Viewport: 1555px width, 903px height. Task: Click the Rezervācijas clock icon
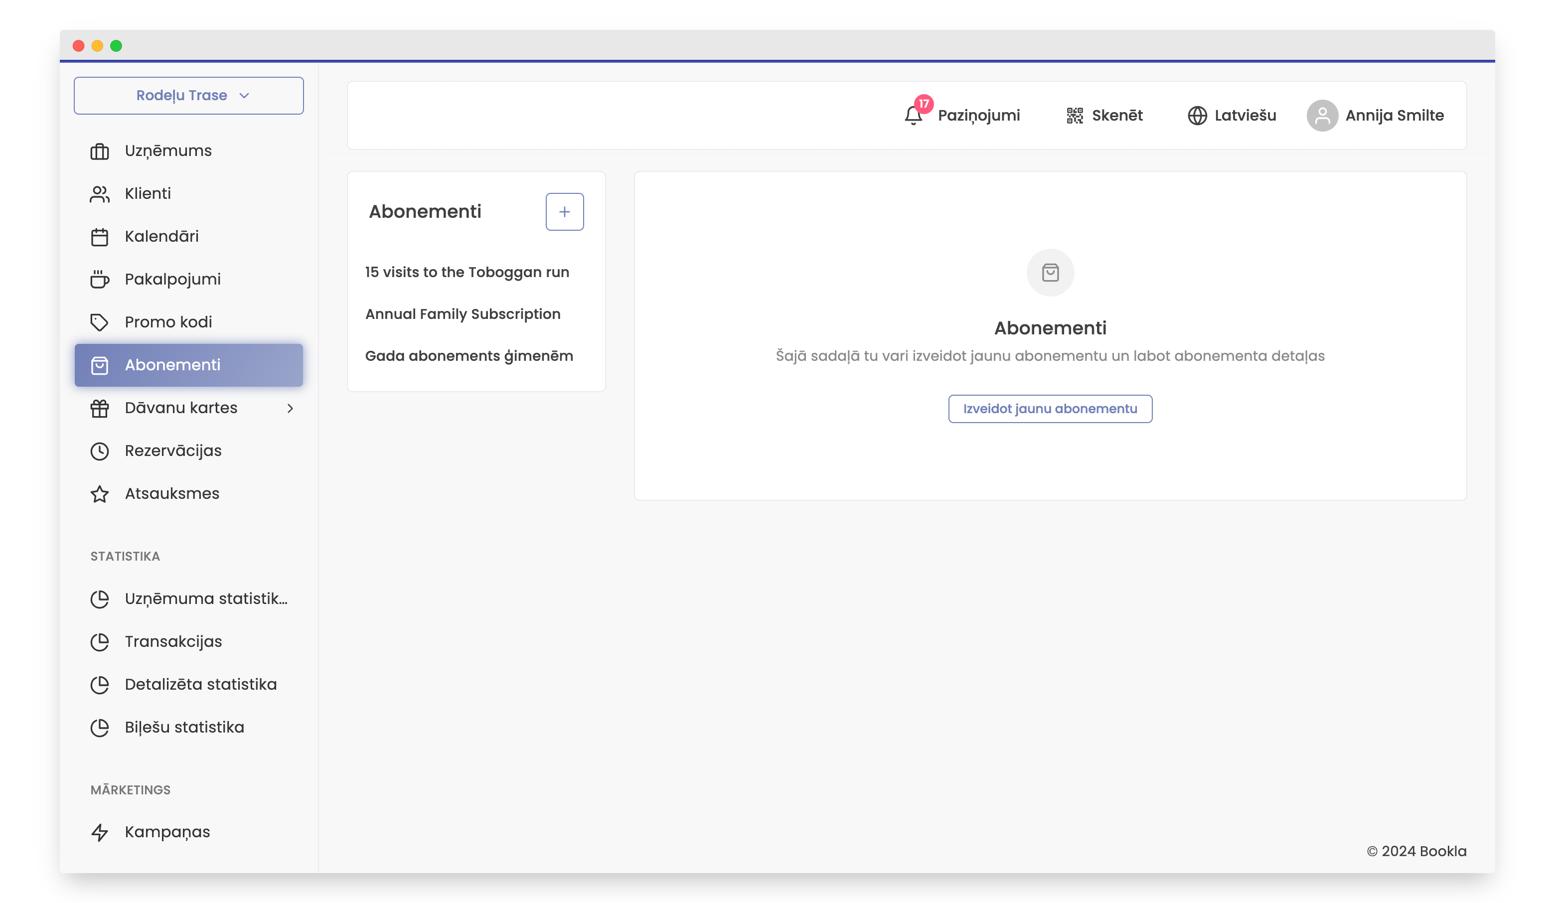(99, 451)
